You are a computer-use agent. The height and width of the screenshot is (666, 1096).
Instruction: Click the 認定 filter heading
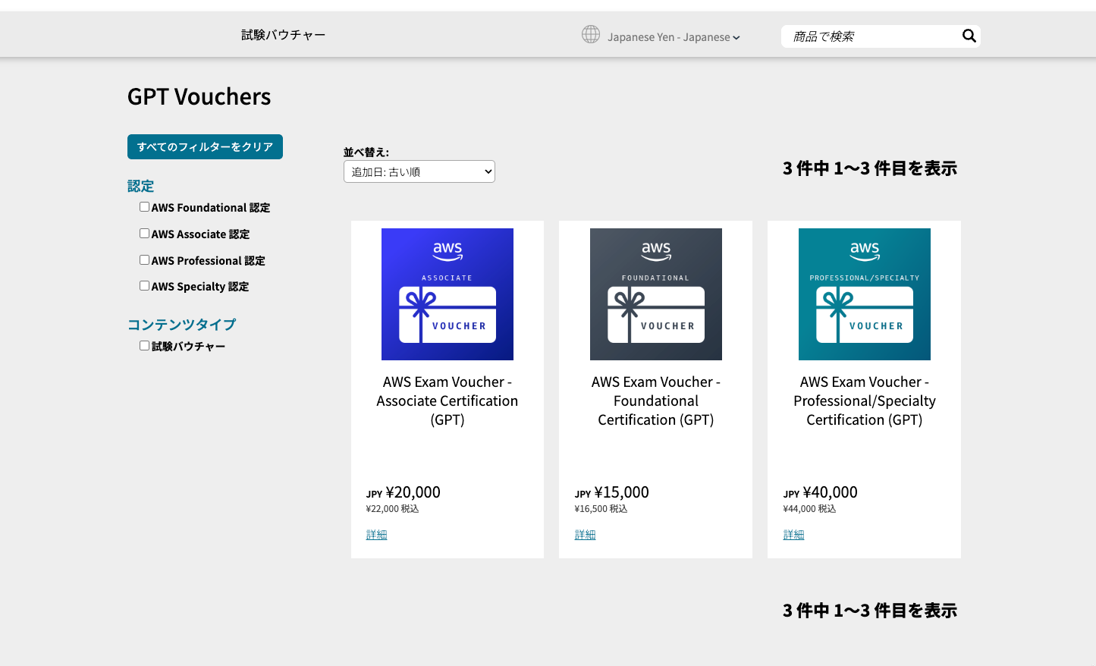pos(140,186)
